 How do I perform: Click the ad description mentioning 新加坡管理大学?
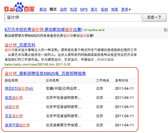pos(49,36)
